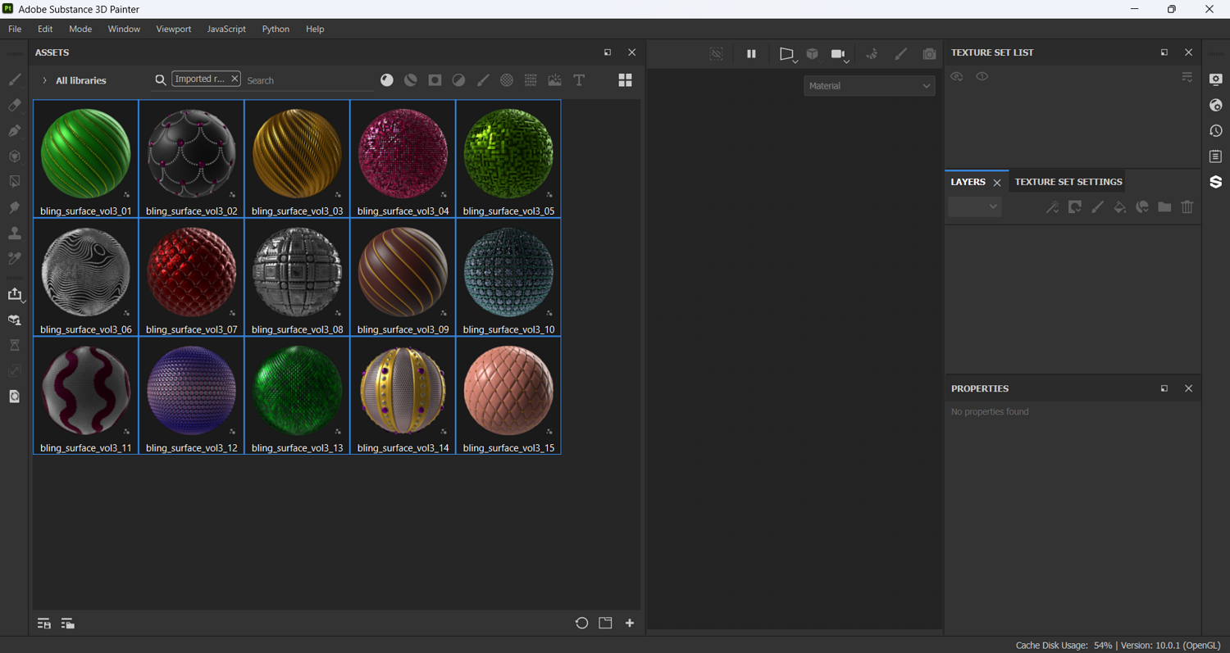Open the 3D cube view dropdown in viewport toolbar
The image size is (1230, 653).
coord(813,54)
